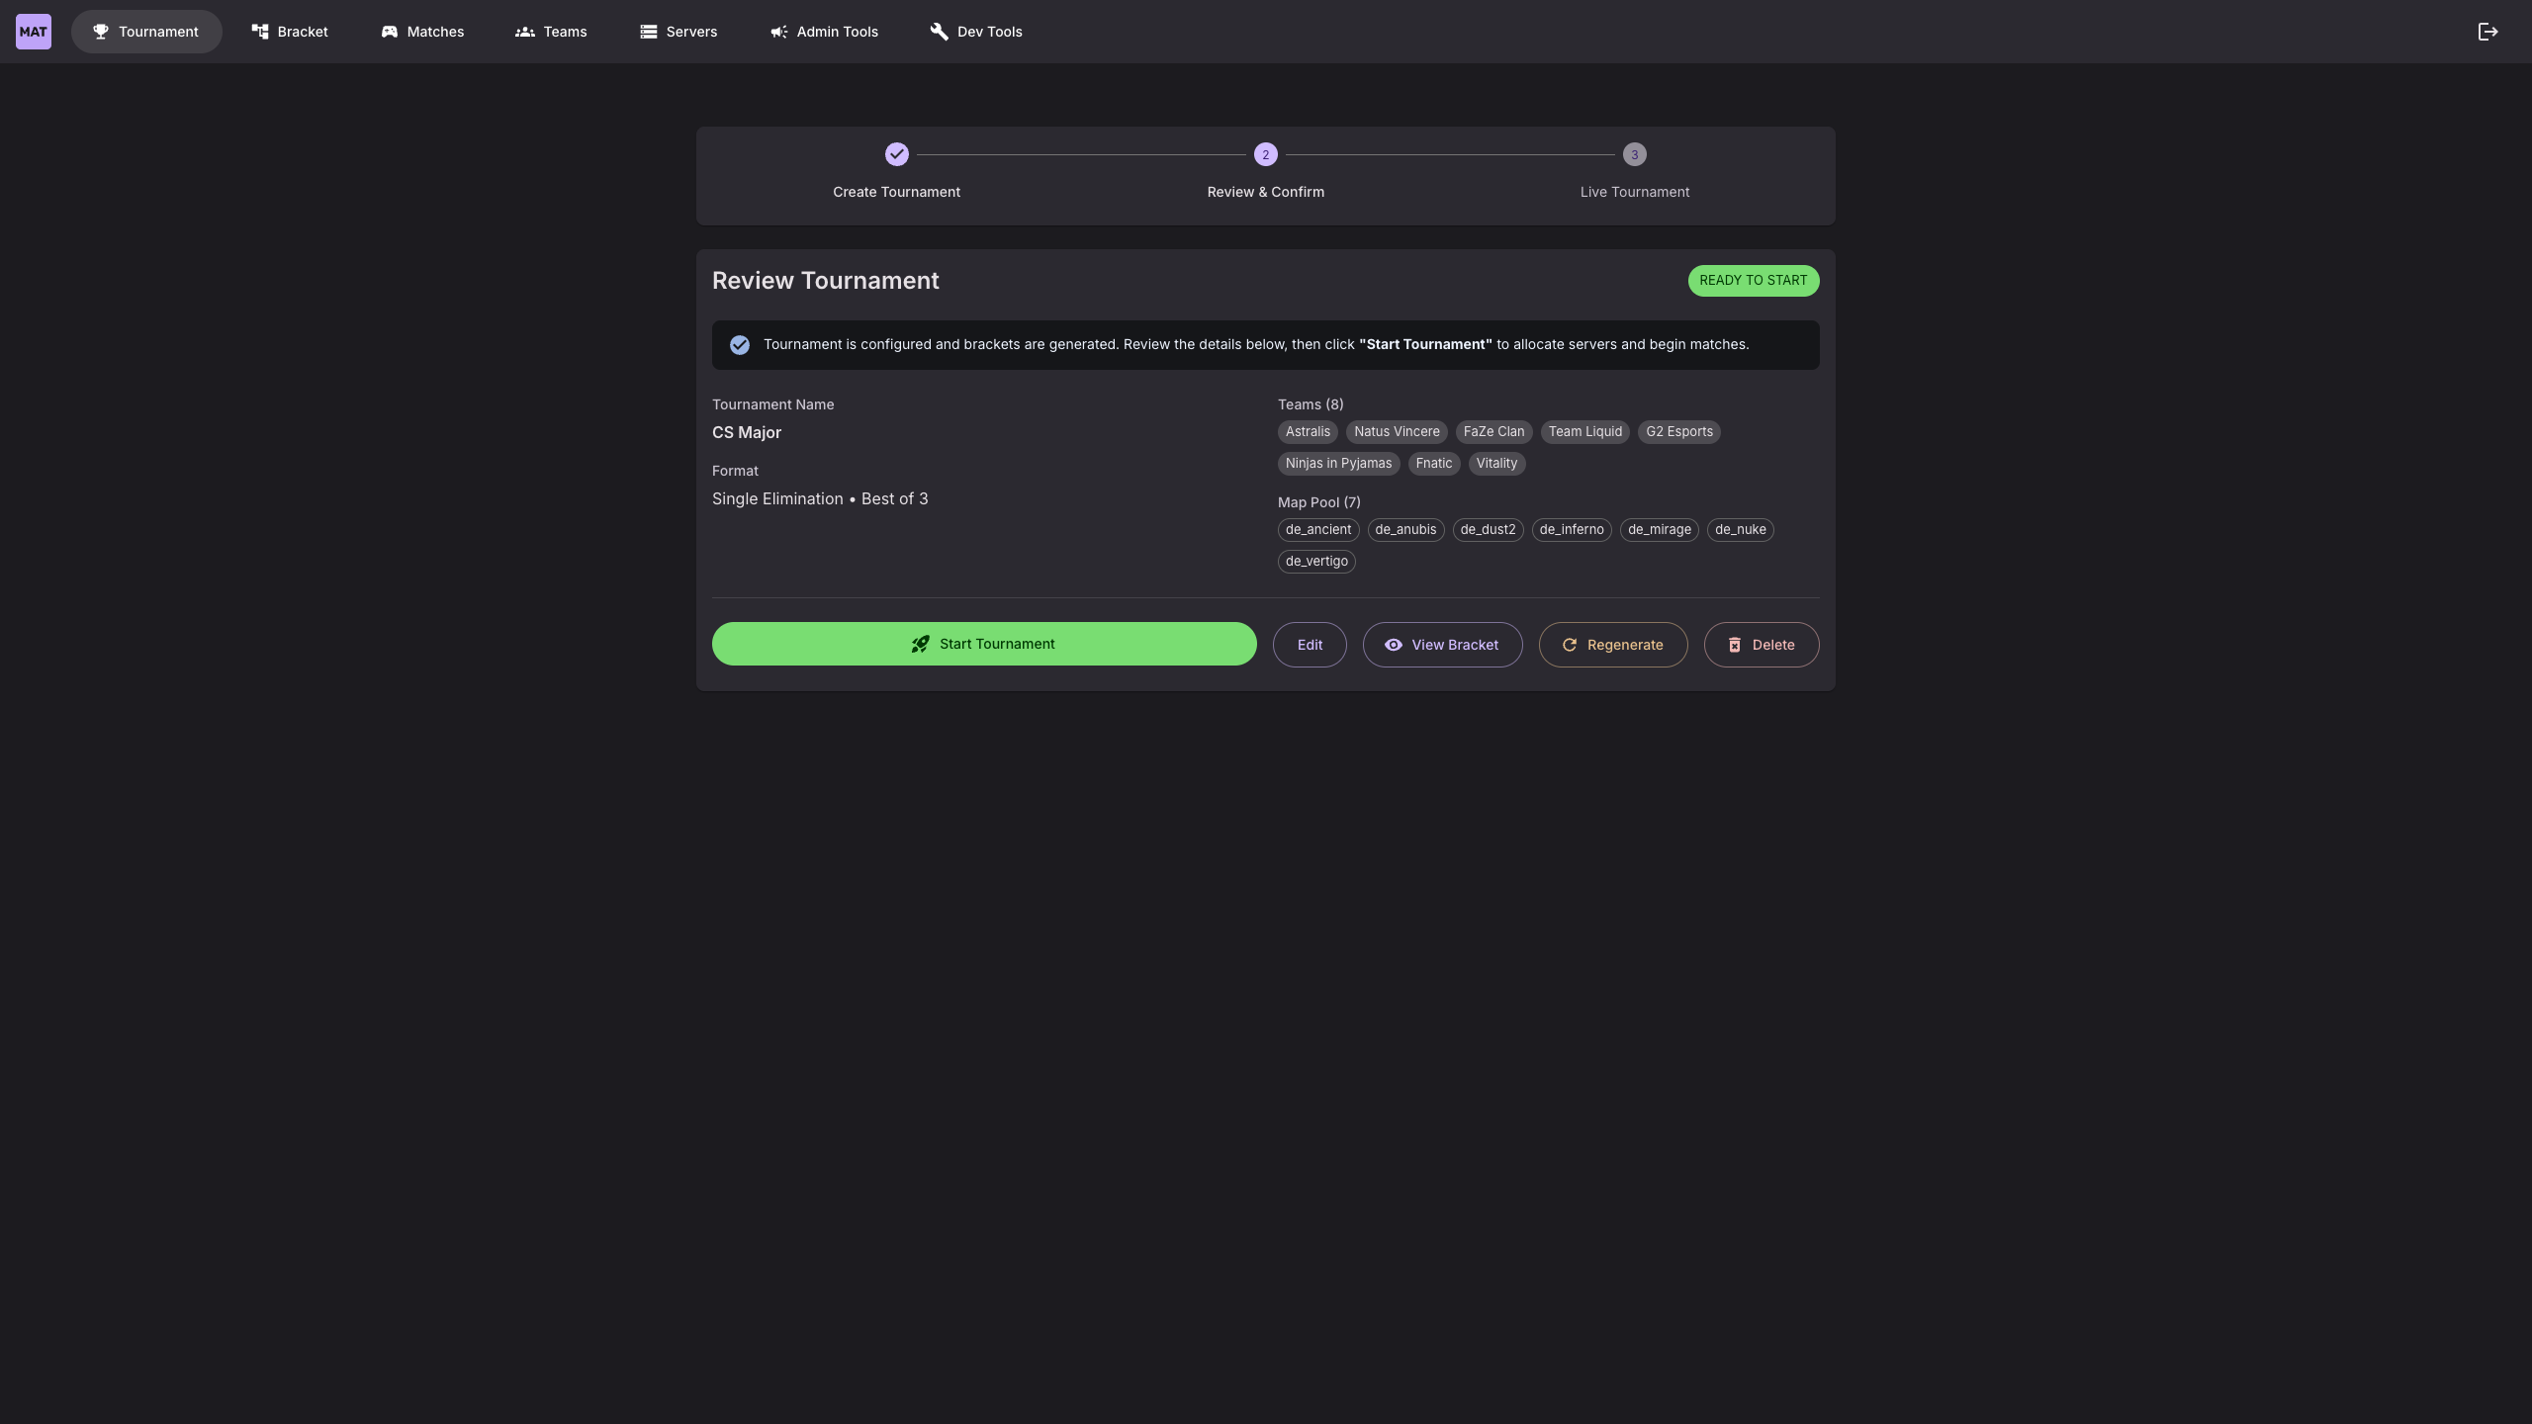
Task: Open View Bracket with eye icon
Action: tap(1442, 645)
